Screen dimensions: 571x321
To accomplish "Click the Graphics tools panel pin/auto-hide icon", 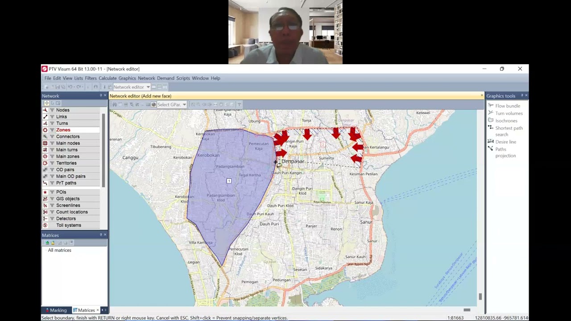I will point(522,96).
